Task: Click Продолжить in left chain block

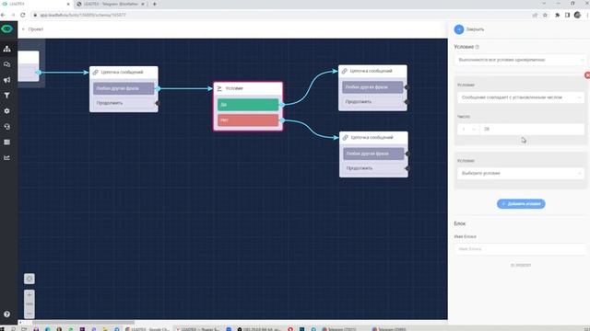Action: (x=124, y=103)
